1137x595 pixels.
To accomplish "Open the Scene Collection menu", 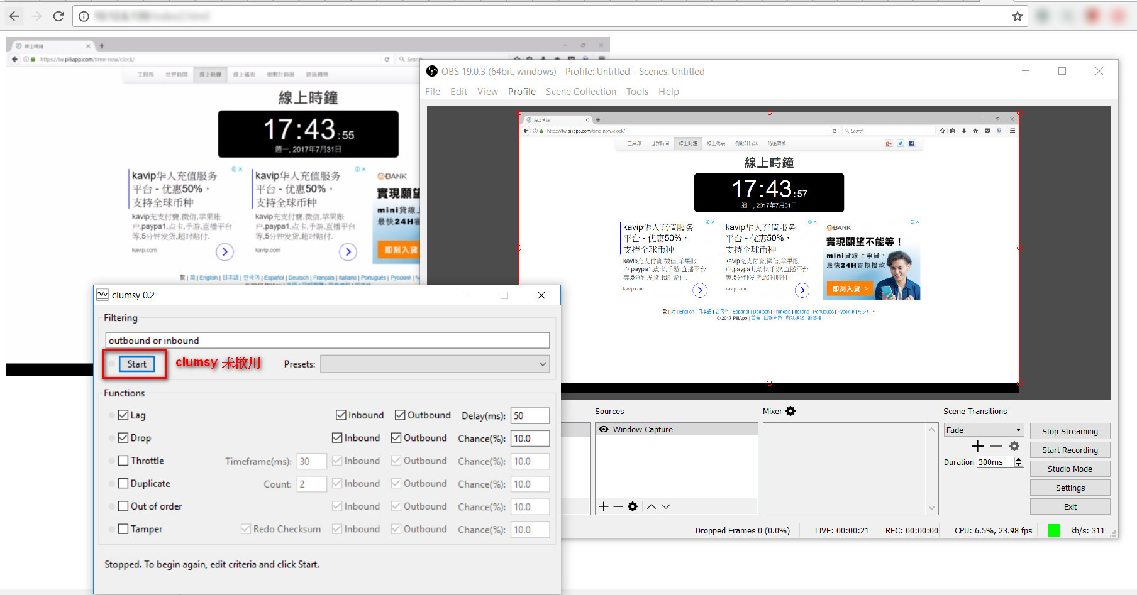I will click(580, 92).
